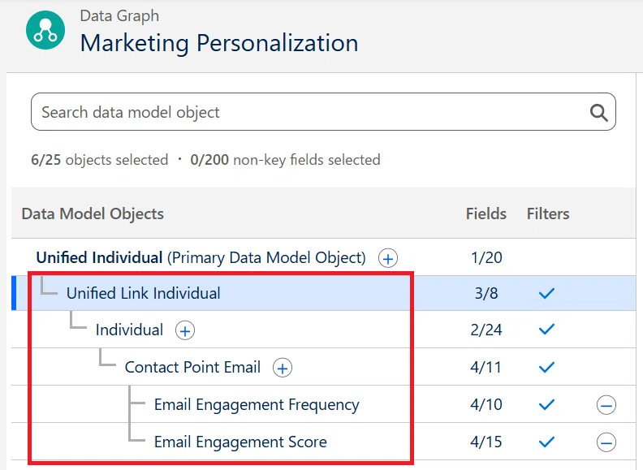Click filter checkmark for Email Engagement Score
This screenshot has width=643, height=470.
point(546,442)
